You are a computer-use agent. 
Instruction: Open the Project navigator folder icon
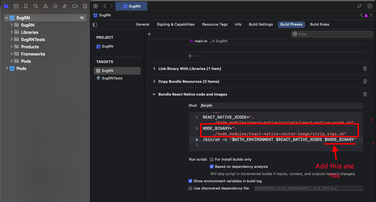pyautogui.click(x=6, y=6)
